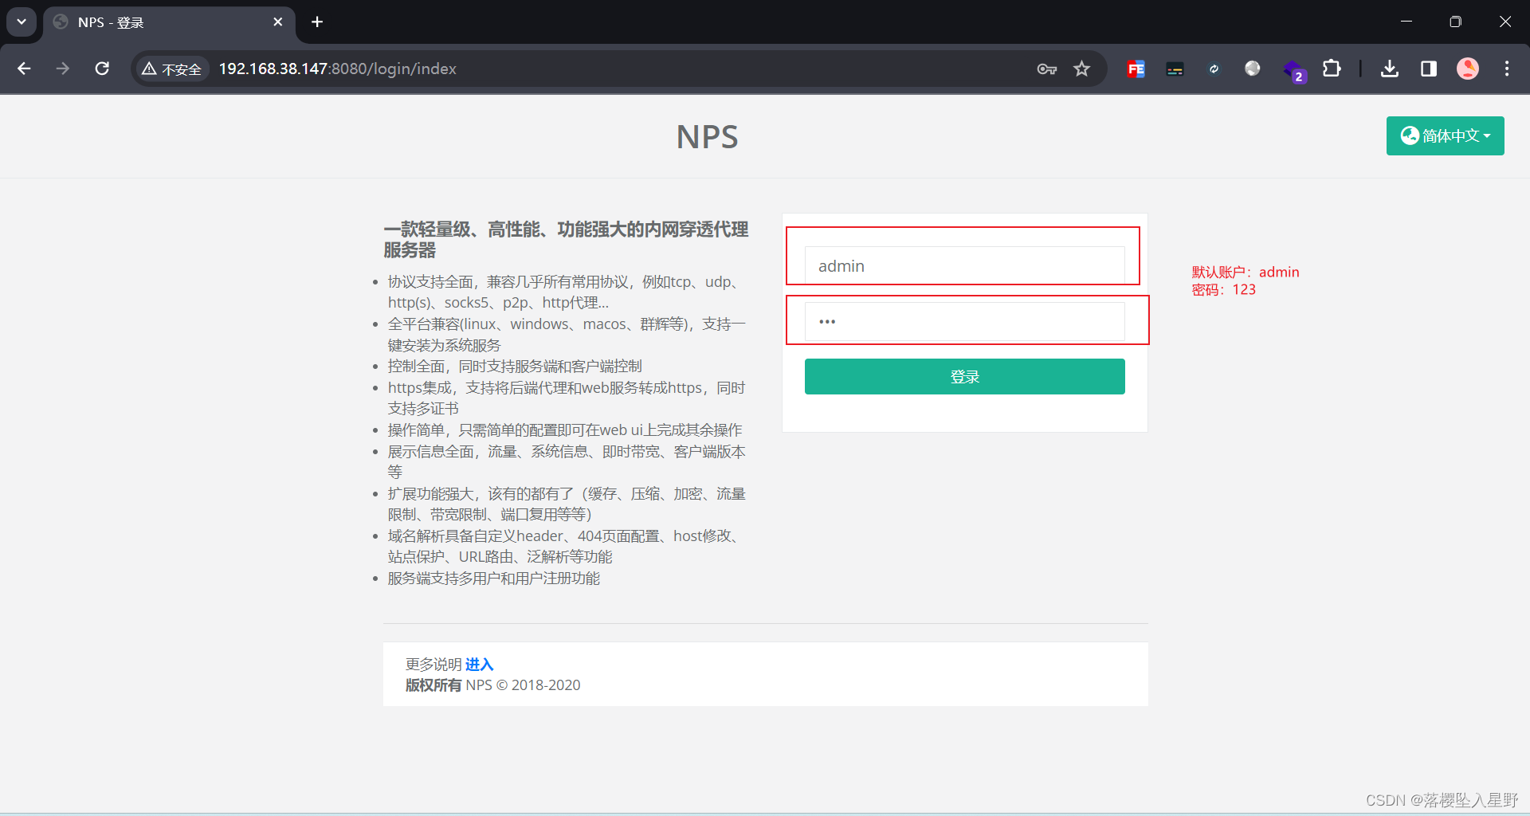Restore down the browser window
The image size is (1530, 816).
(x=1455, y=22)
